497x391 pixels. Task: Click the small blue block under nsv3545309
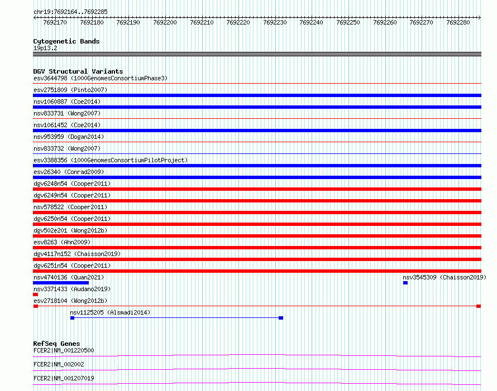tap(405, 283)
